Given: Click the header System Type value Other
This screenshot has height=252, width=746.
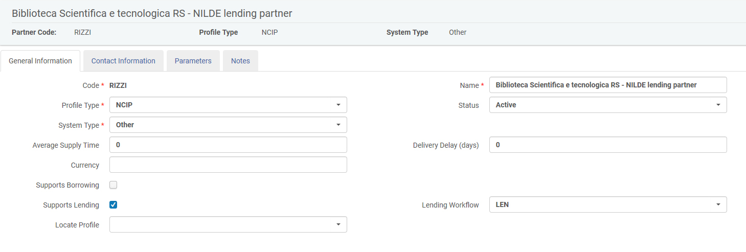Looking at the screenshot, I should point(458,32).
